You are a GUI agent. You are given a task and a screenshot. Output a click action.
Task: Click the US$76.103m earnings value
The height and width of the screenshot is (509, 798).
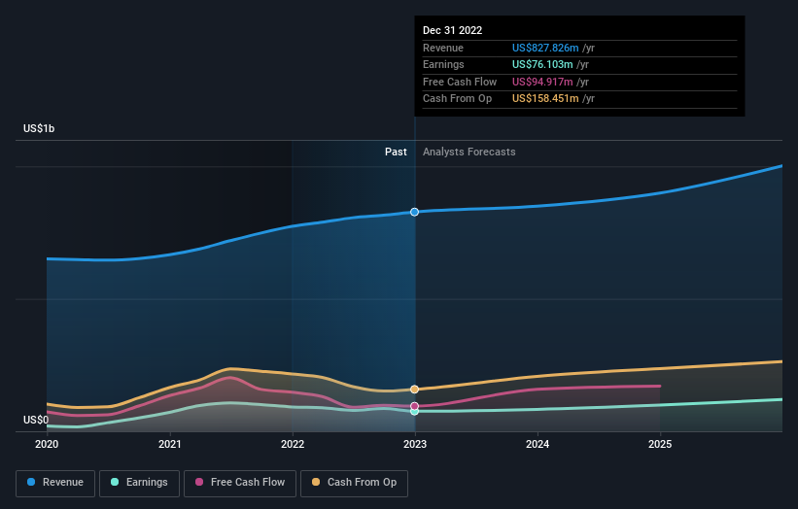(x=542, y=64)
